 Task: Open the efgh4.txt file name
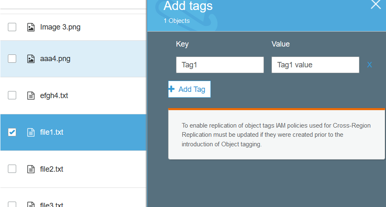click(x=54, y=96)
